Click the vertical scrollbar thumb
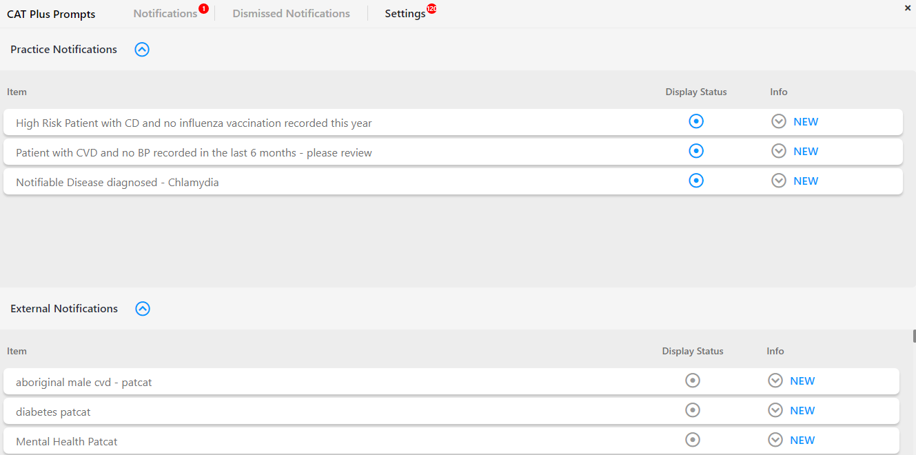This screenshot has height=455, width=916. point(914,336)
